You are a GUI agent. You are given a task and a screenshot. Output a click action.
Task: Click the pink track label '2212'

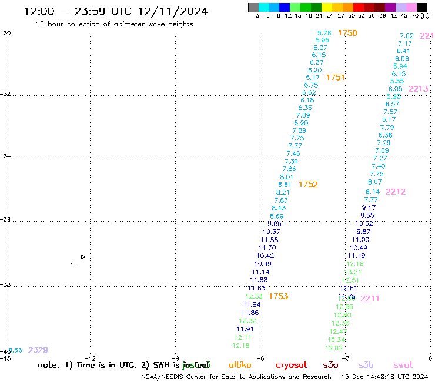click(x=396, y=192)
